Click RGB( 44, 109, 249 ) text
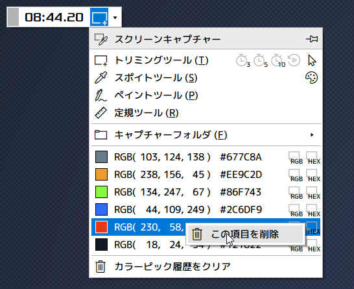The width and height of the screenshot is (354, 289). point(162,209)
